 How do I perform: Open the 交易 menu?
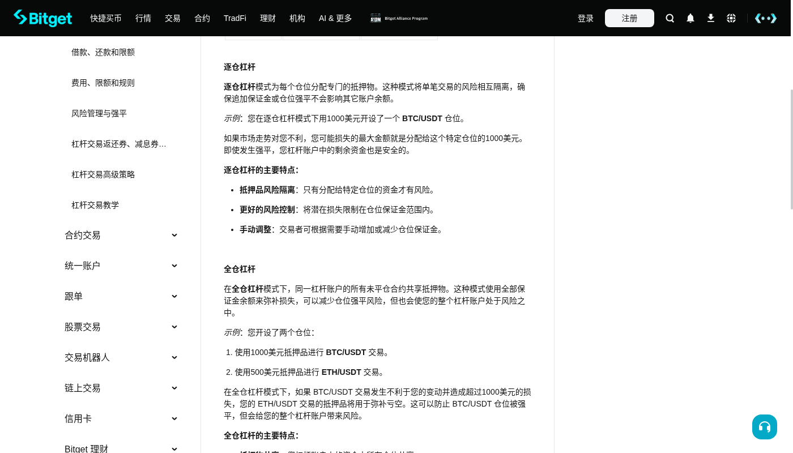coord(173,18)
